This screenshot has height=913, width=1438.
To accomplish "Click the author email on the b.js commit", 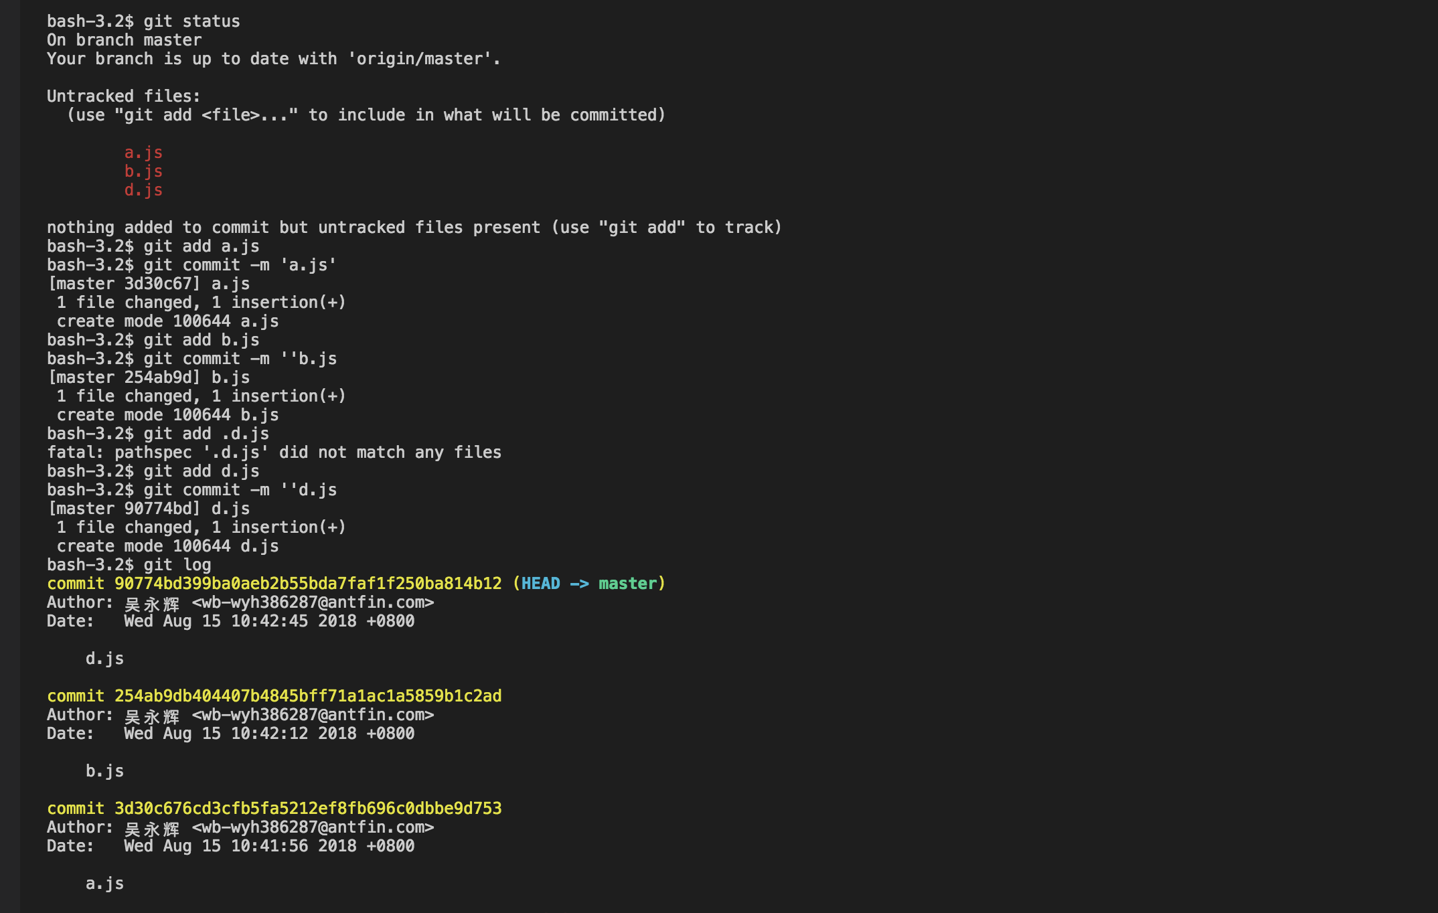I will [313, 715].
